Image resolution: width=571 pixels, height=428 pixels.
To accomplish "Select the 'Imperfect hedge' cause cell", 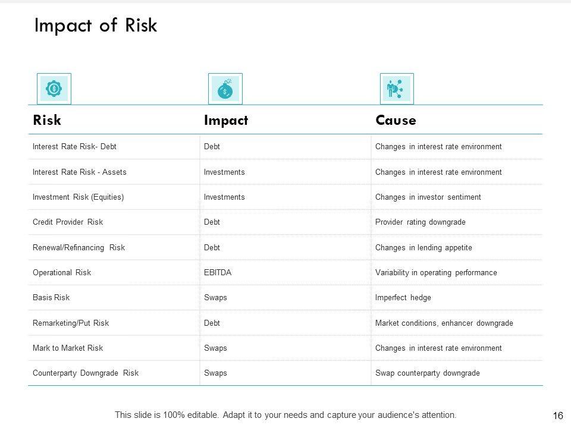I will (403, 298).
